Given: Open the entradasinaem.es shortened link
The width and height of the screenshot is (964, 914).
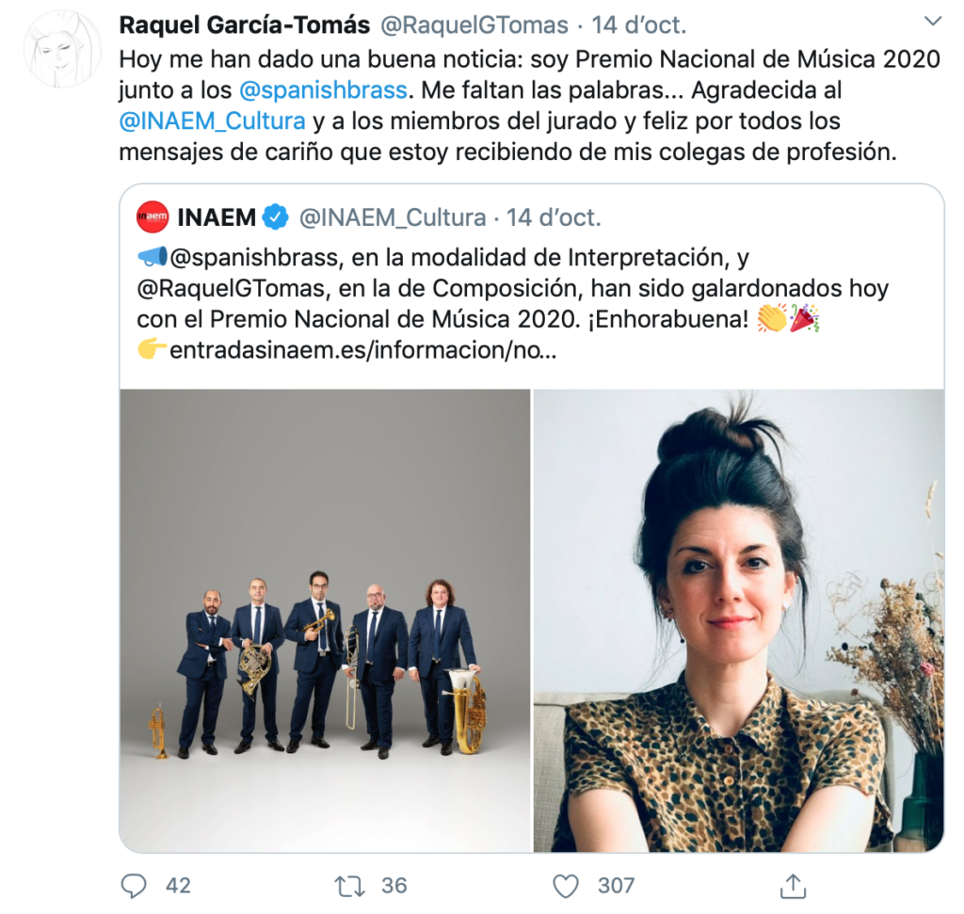Looking at the screenshot, I should (362, 350).
